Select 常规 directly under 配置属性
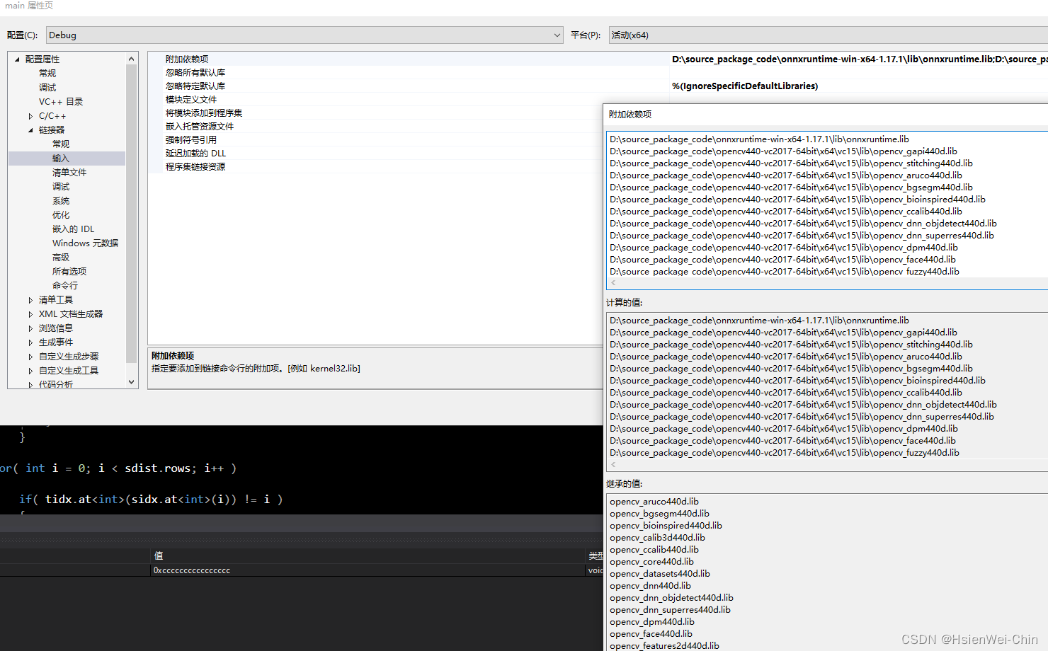1048x651 pixels. tap(47, 74)
